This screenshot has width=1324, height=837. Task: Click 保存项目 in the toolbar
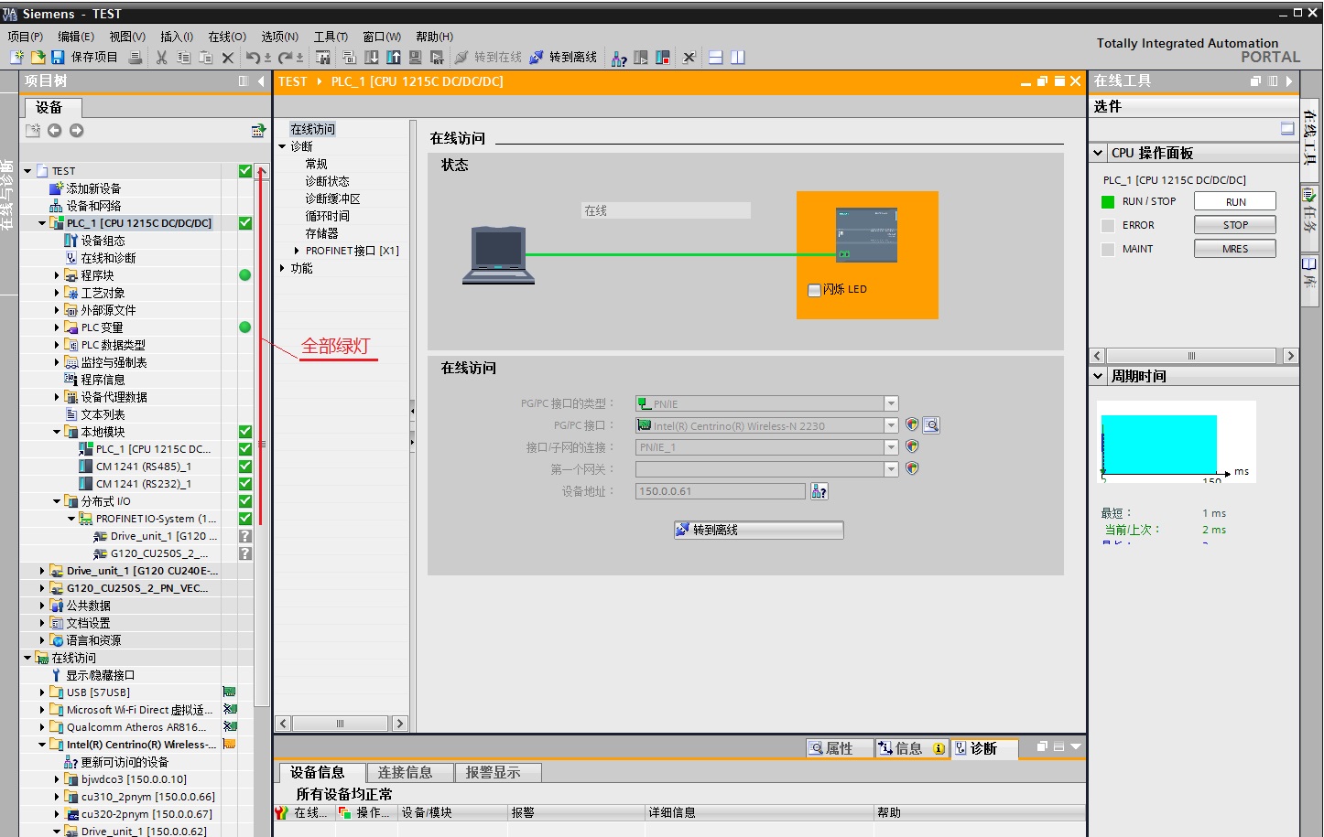pyautogui.click(x=85, y=57)
